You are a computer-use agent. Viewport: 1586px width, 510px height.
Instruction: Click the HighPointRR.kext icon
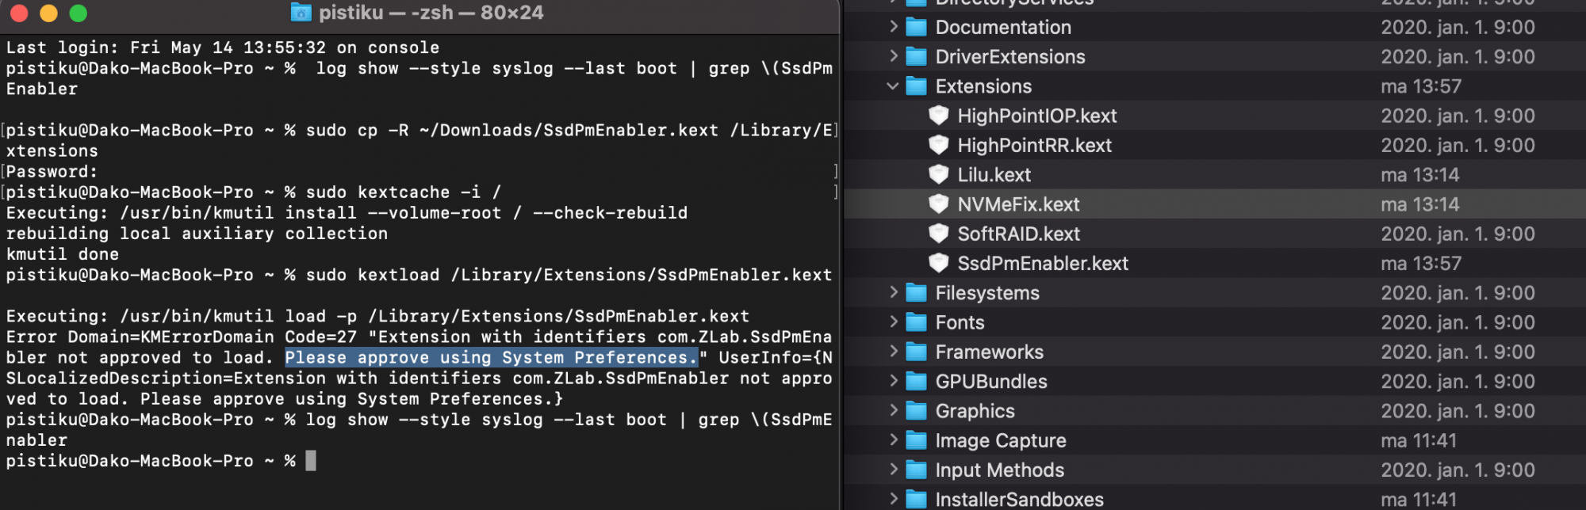click(939, 146)
